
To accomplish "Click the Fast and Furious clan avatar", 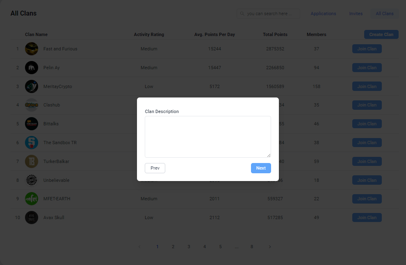I will 32,49.
